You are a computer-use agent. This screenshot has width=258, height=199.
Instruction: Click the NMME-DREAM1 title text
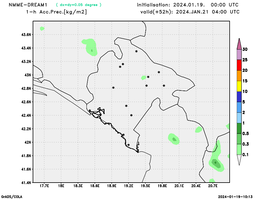pos(28,5)
